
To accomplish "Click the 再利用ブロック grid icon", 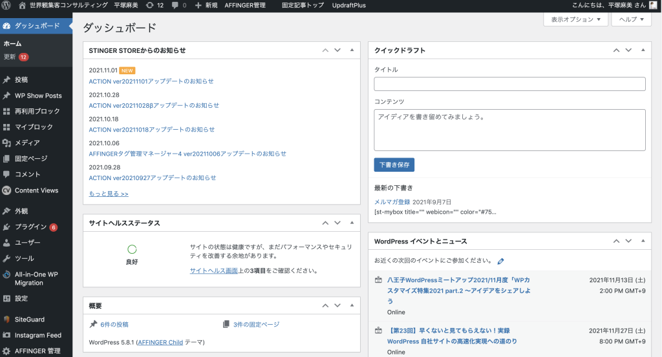I will pyautogui.click(x=6, y=111).
